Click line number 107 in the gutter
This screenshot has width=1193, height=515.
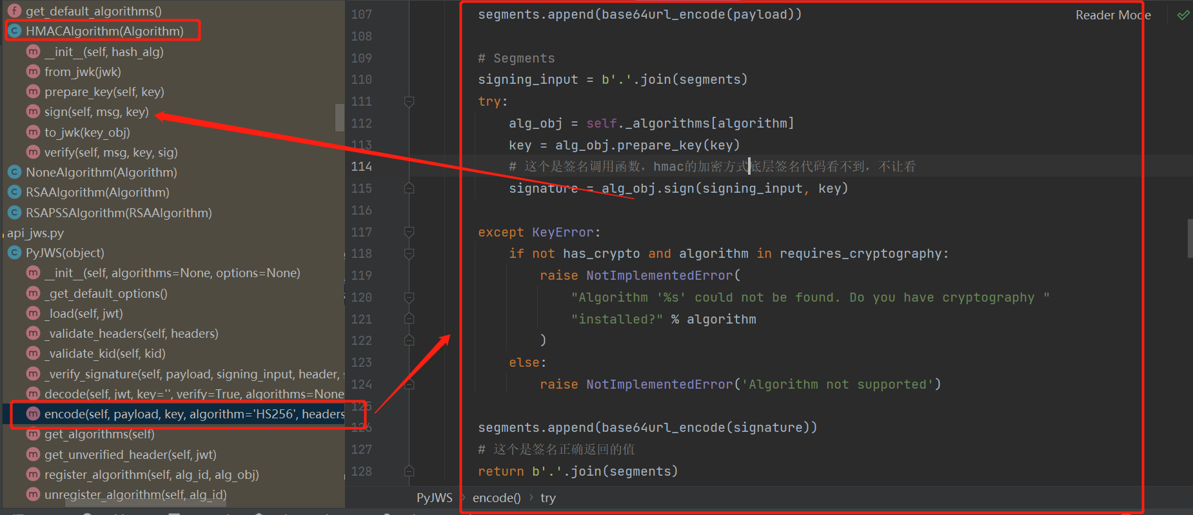(x=361, y=14)
